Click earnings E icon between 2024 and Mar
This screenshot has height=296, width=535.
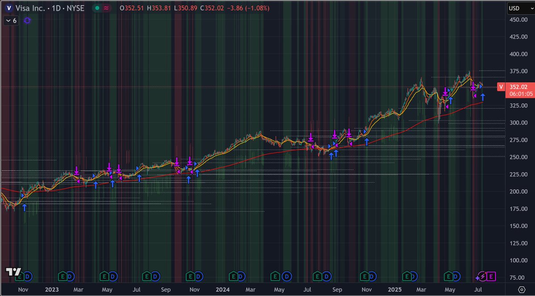tap(233, 277)
